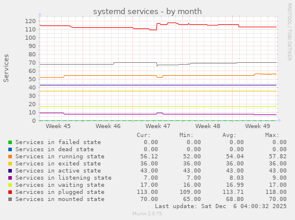Click the running state average 54.04
The height and width of the screenshot is (220, 295).
235,157
